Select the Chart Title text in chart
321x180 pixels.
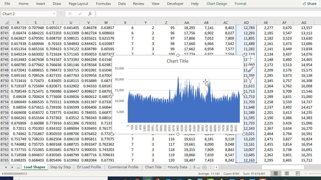(x=178, y=61)
